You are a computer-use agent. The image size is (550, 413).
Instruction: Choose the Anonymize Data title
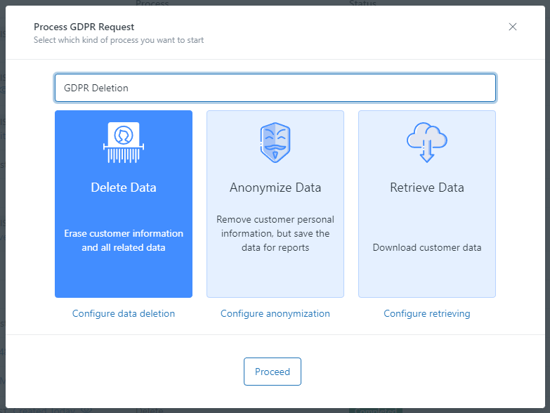[x=275, y=188]
